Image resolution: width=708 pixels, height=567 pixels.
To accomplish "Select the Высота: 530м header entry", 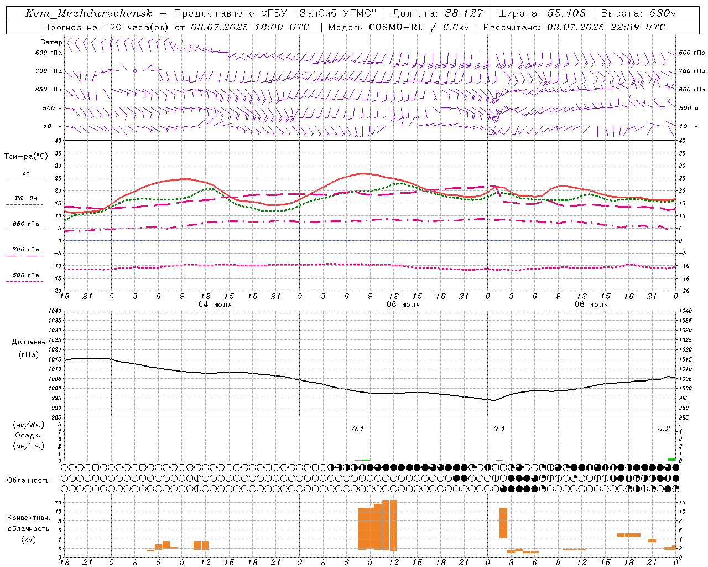I will (x=638, y=13).
